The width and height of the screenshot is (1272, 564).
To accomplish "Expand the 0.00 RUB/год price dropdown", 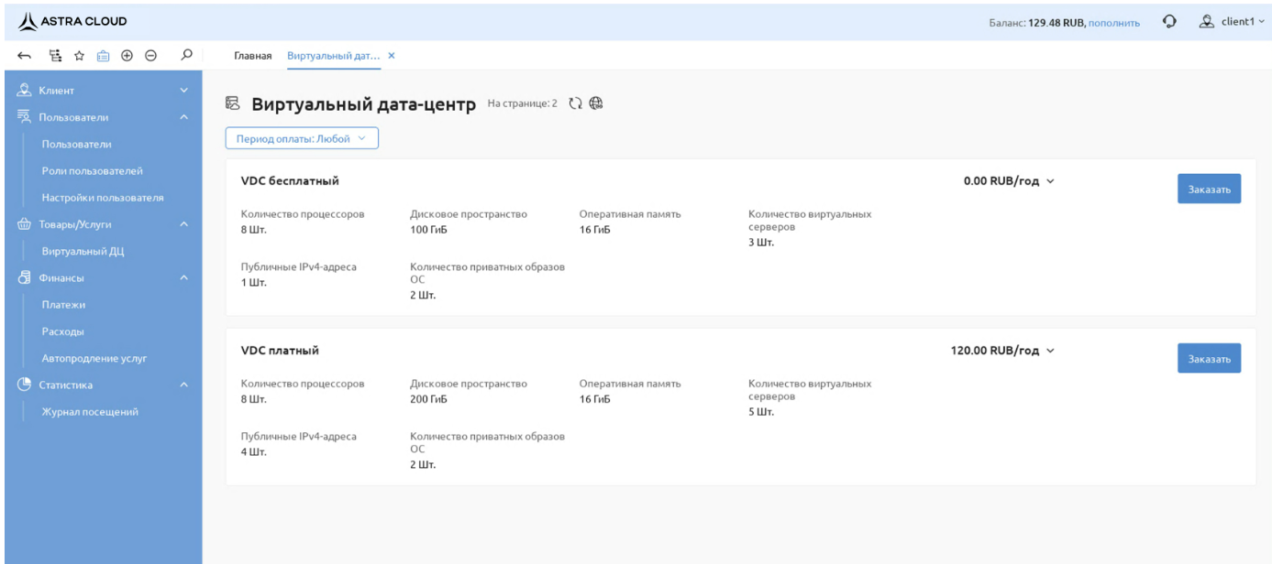I will coord(1009,181).
